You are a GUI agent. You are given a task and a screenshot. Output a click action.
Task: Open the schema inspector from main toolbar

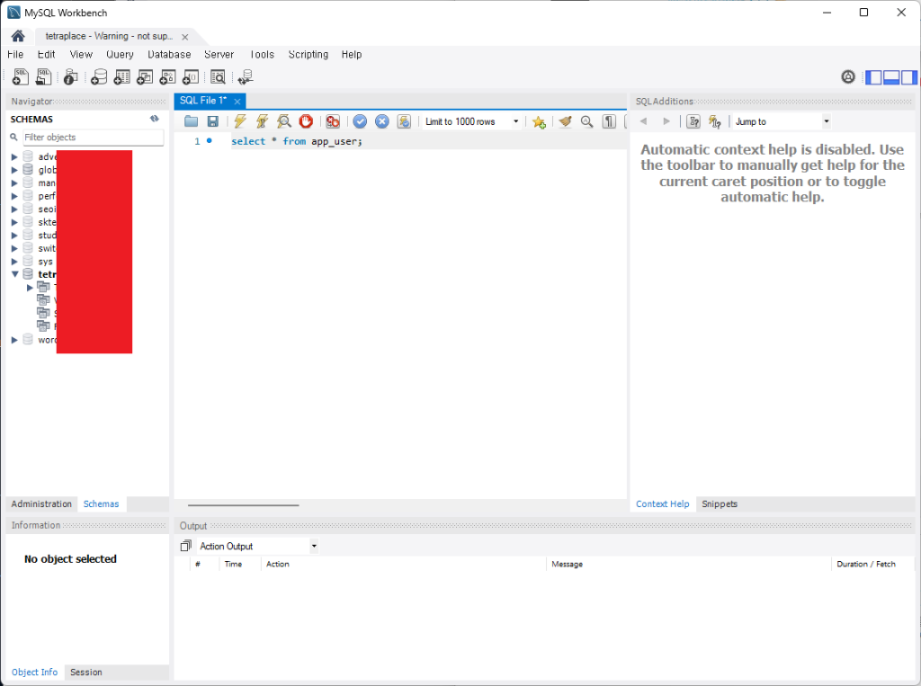(x=70, y=77)
